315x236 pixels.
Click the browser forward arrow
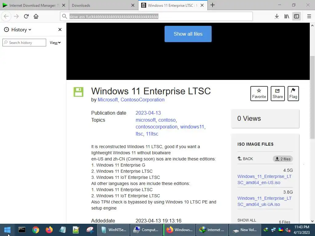coord(16,16)
